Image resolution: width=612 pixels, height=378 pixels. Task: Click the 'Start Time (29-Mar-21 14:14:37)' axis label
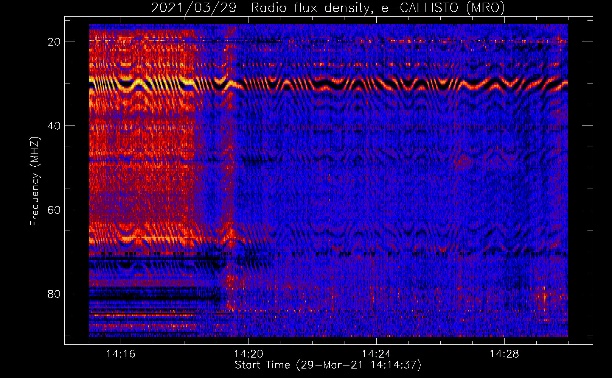tap(328, 365)
